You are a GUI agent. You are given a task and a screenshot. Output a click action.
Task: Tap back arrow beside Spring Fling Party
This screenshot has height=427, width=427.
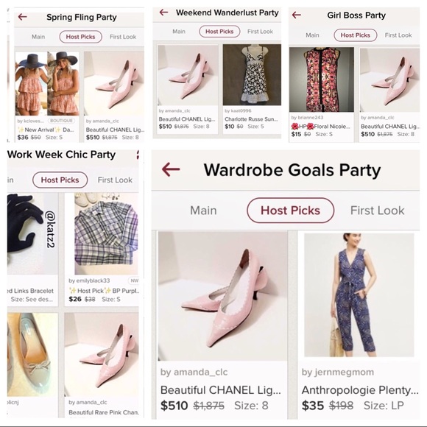coord(22,17)
